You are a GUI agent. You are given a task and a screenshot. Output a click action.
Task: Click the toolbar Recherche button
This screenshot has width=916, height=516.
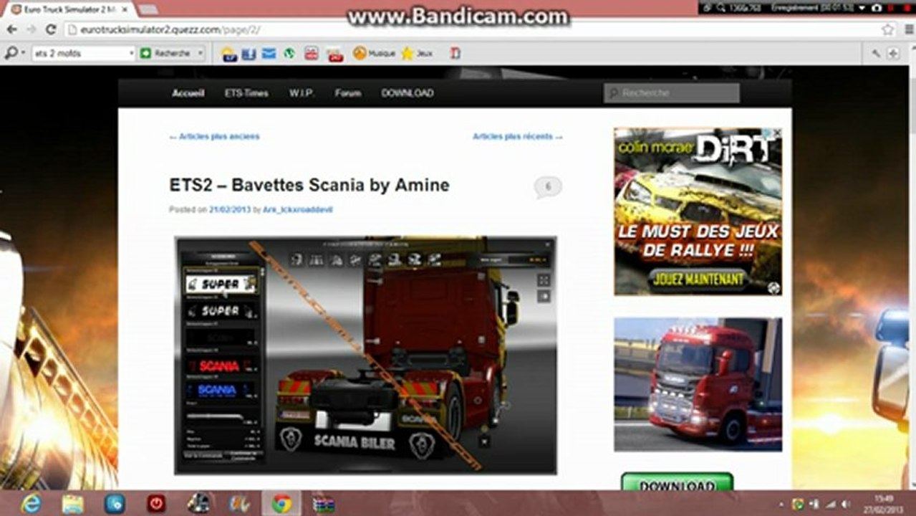(x=166, y=54)
